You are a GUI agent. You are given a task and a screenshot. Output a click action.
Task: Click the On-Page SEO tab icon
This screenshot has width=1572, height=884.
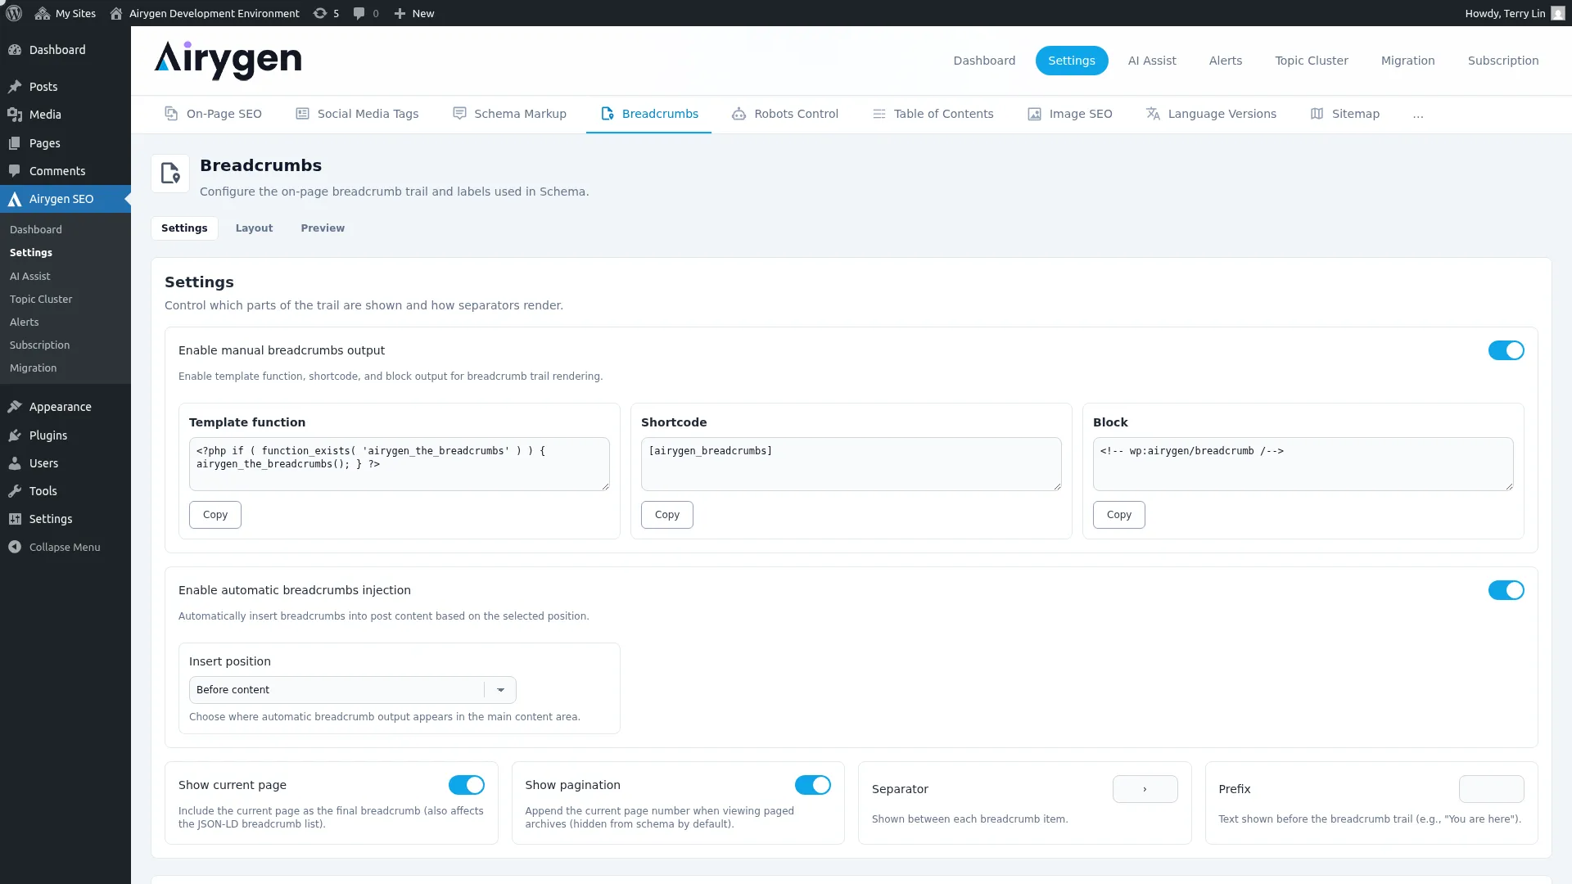tap(171, 114)
